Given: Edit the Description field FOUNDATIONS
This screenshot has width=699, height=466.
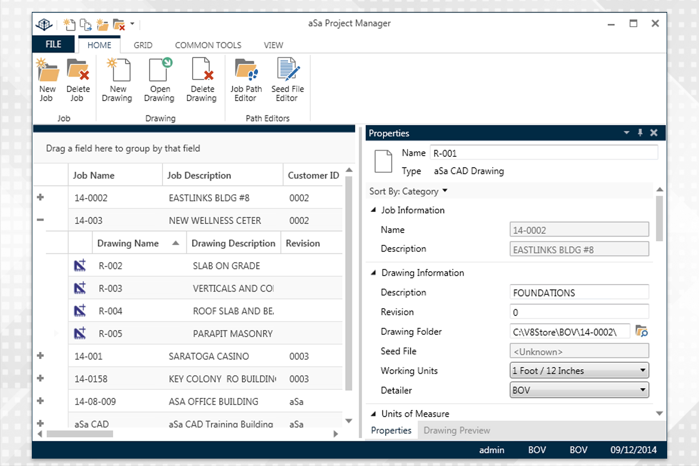Looking at the screenshot, I should (580, 293).
